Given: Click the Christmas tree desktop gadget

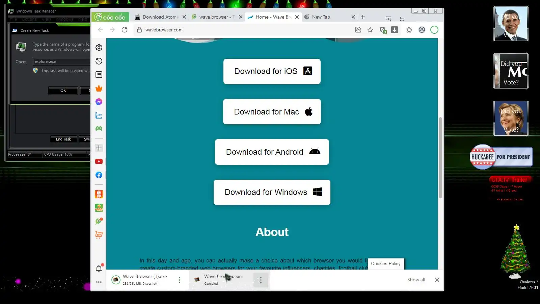Looking at the screenshot, I should tap(516, 252).
